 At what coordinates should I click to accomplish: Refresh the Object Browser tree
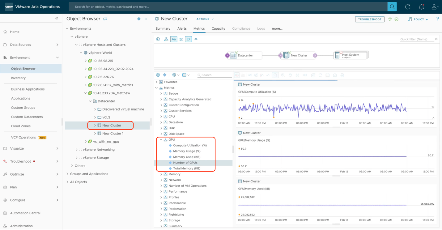tap(105, 19)
